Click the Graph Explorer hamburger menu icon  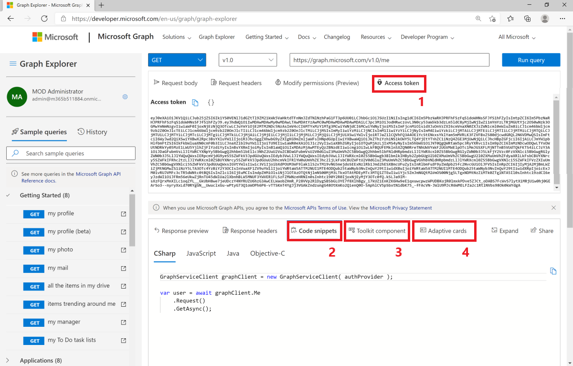[13, 64]
